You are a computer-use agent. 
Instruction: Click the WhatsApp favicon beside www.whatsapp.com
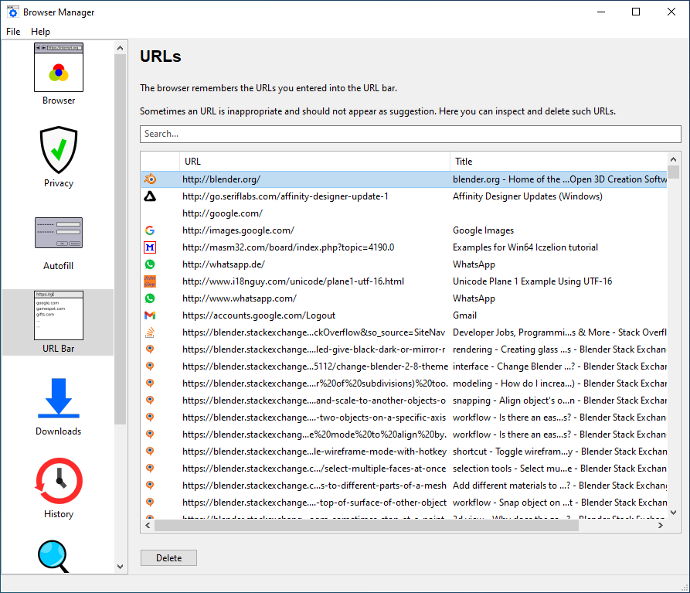(150, 298)
